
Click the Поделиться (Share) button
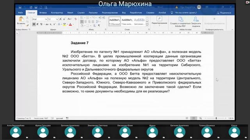pyautogui.click(x=224, y=13)
